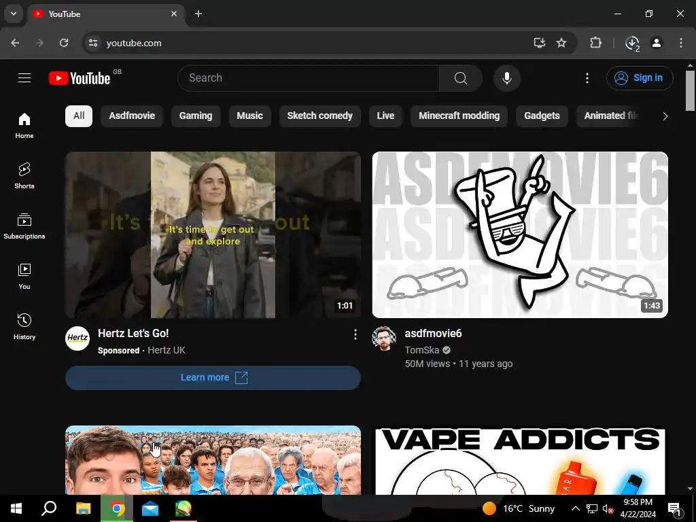Open Subscriptions in sidebar

[x=24, y=226]
